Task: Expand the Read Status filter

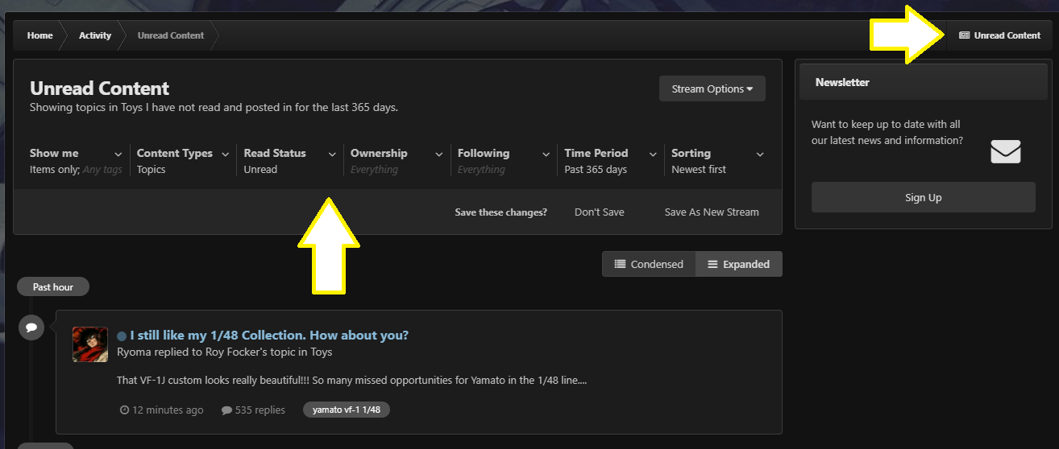Action: coord(290,161)
